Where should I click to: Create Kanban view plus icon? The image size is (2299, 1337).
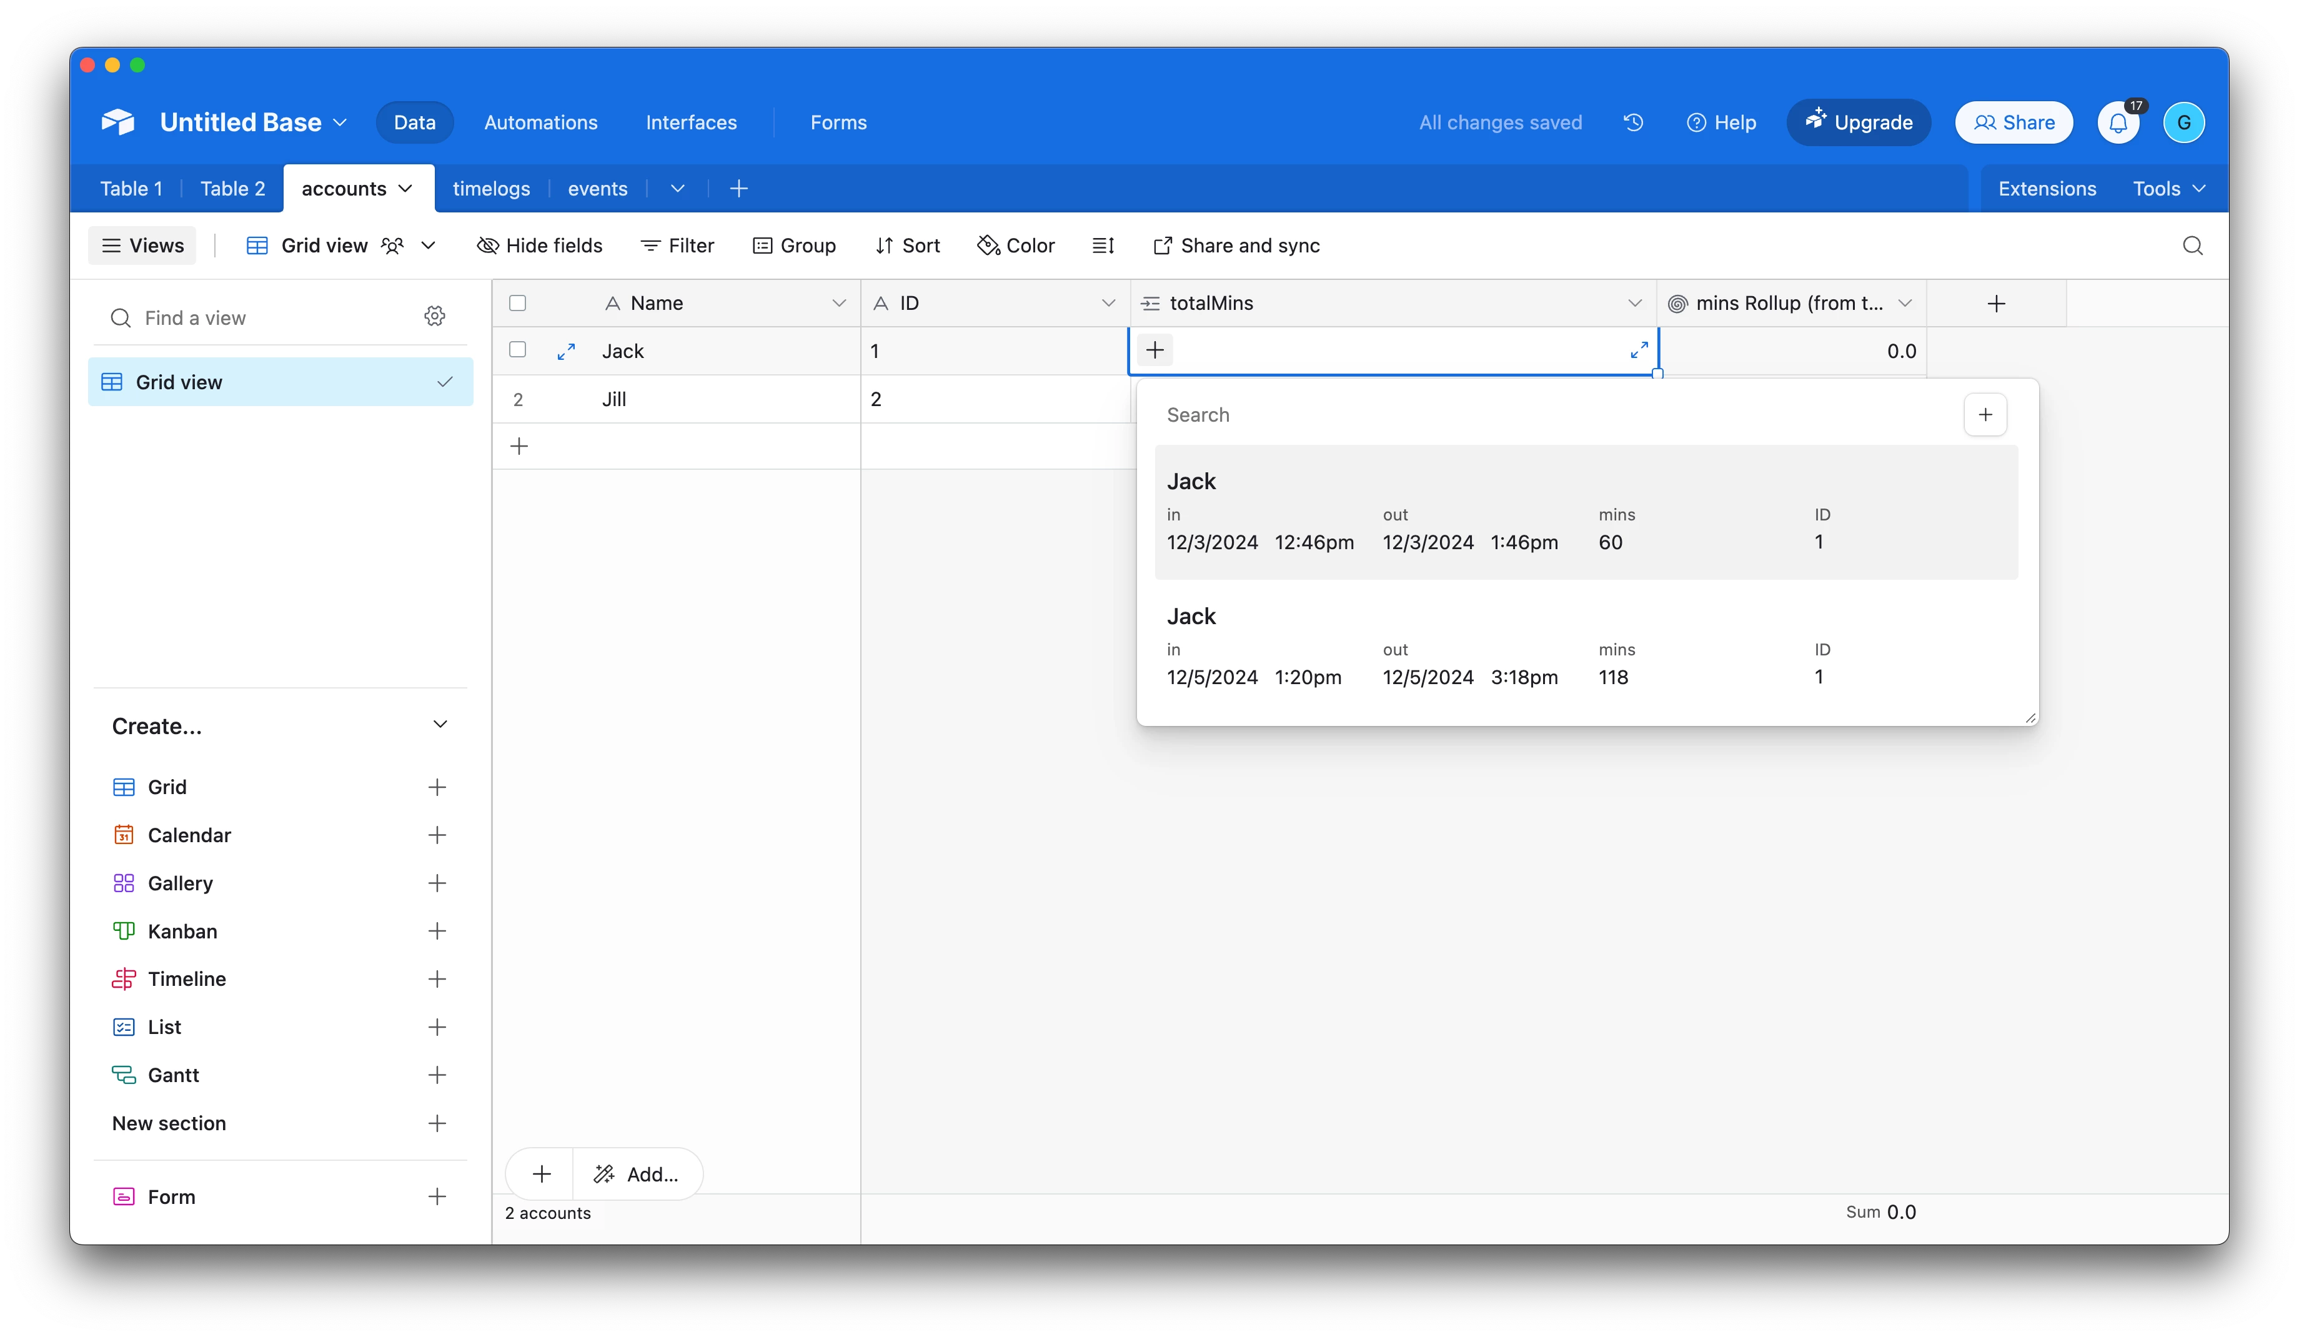437,931
